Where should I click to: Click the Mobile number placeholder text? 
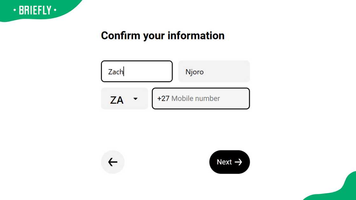point(195,99)
